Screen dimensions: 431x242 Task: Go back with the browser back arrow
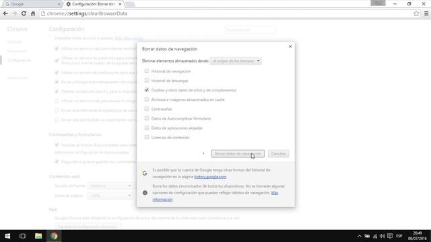tap(5, 13)
